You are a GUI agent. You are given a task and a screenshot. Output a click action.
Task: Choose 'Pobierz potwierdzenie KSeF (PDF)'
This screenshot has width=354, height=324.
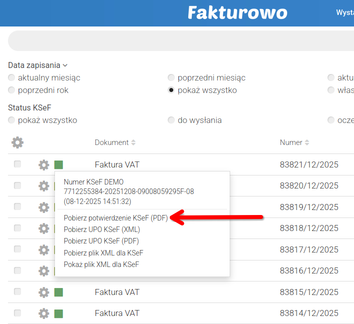point(116,217)
